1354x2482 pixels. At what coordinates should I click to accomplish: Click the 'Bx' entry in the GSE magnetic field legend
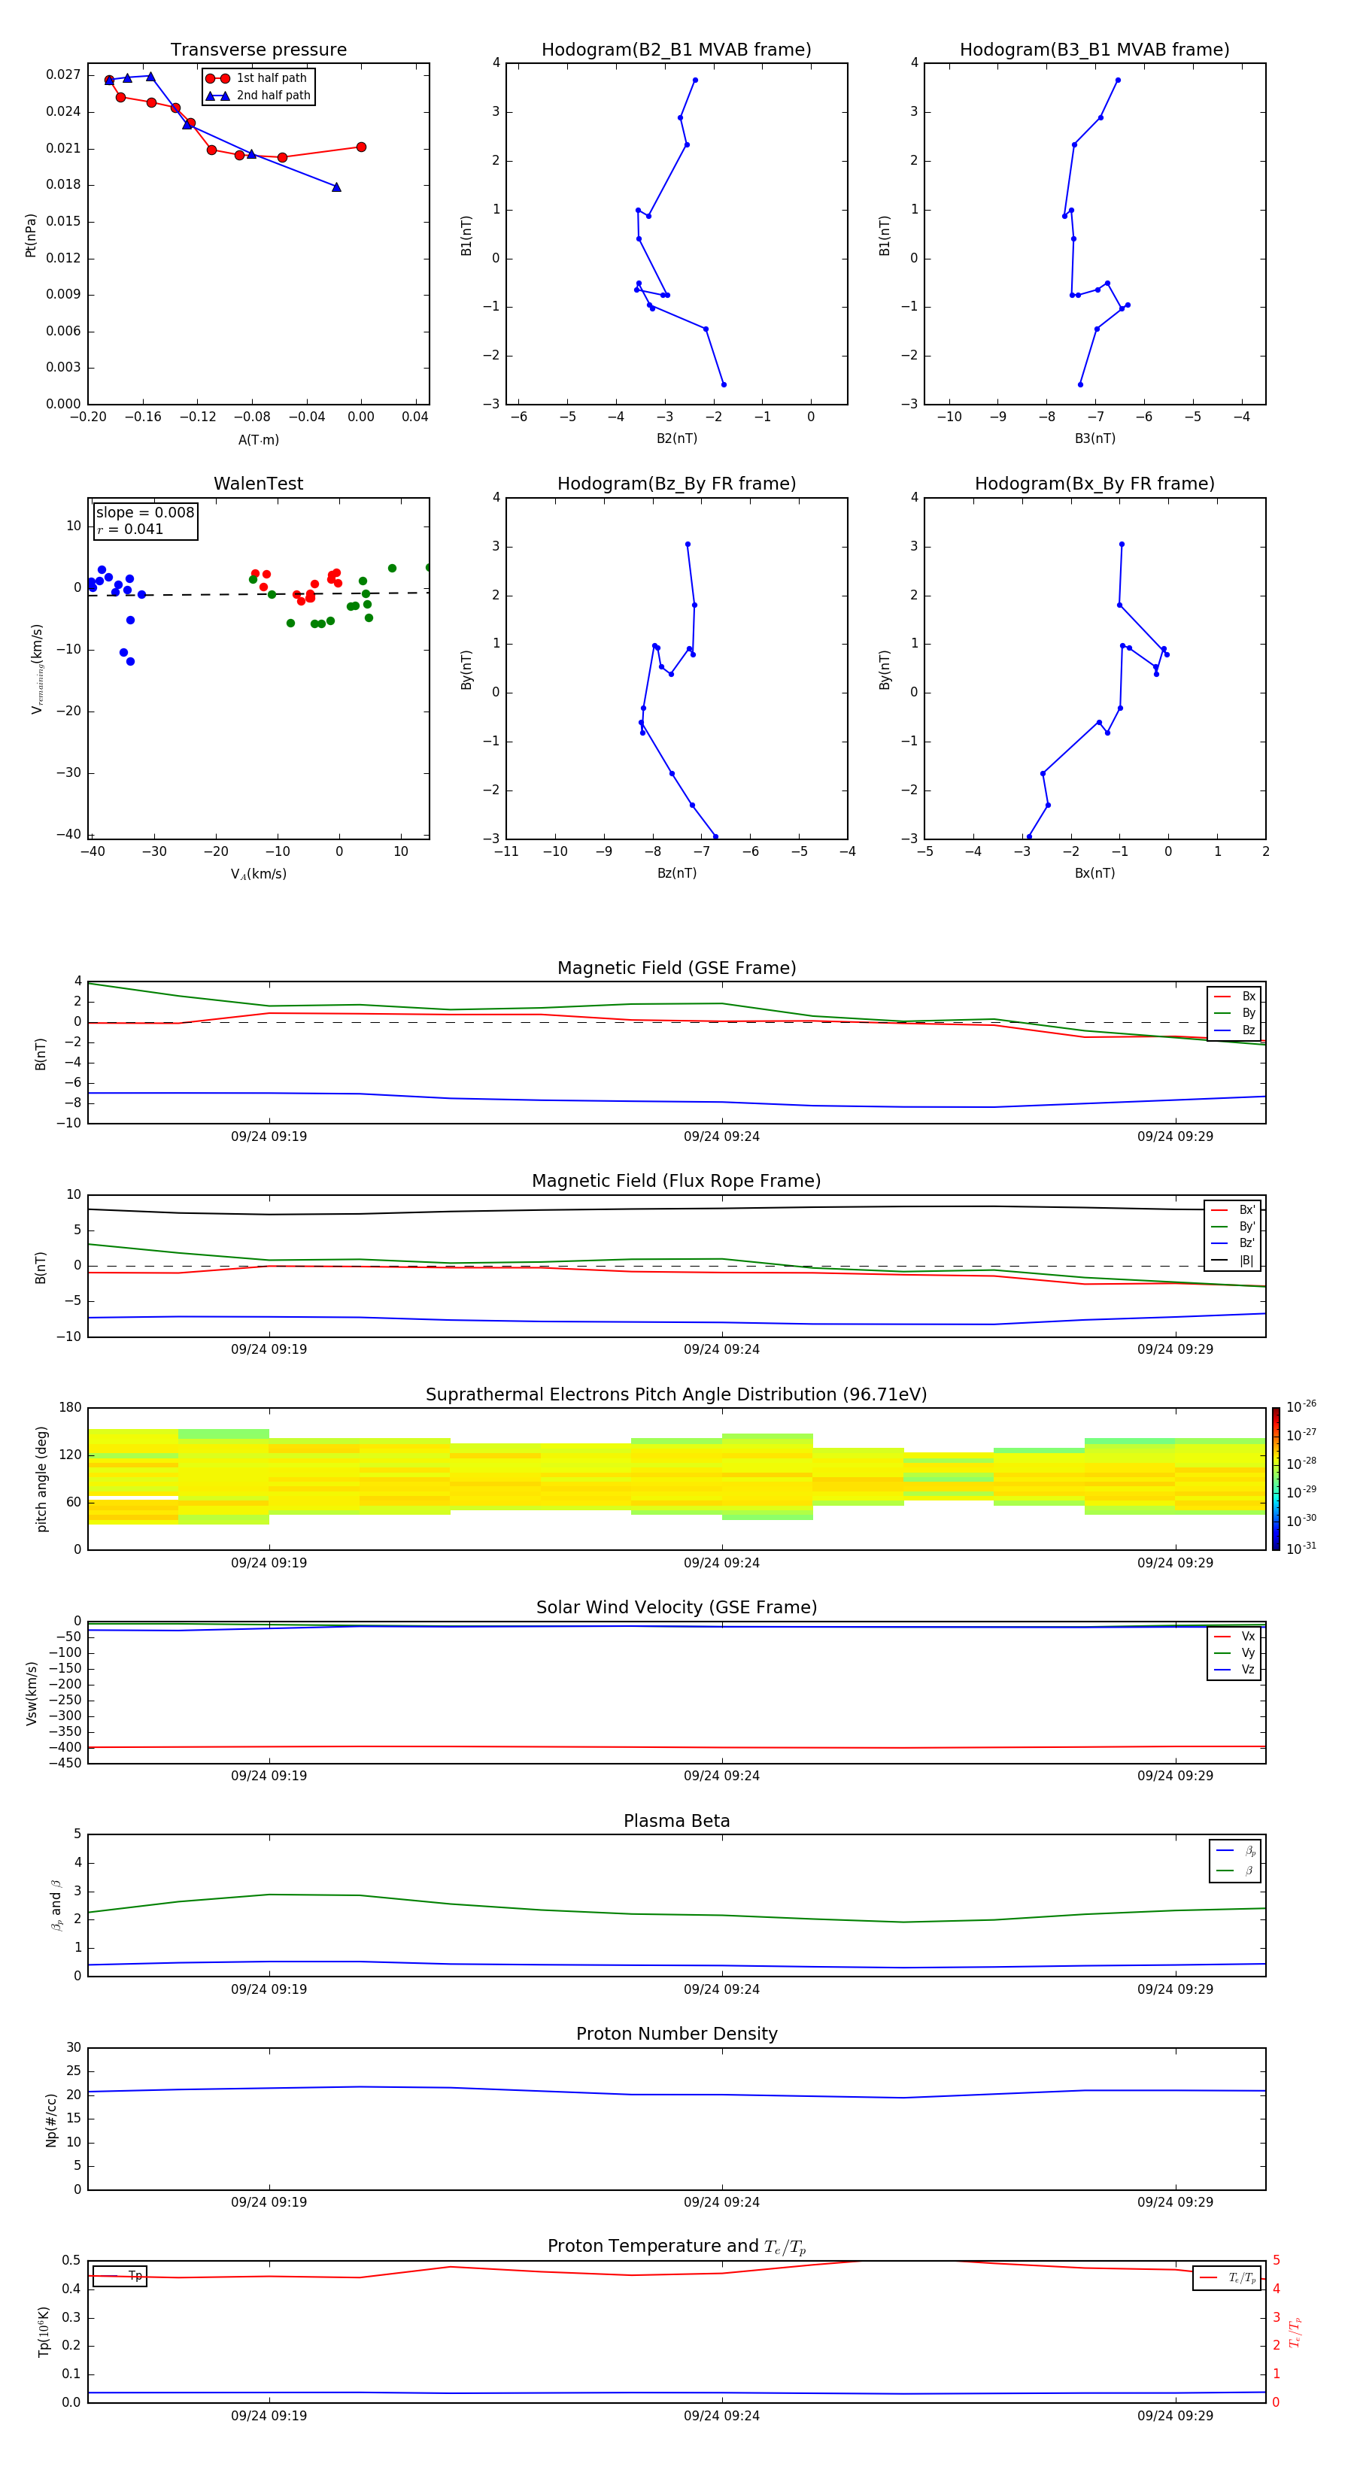(1235, 997)
